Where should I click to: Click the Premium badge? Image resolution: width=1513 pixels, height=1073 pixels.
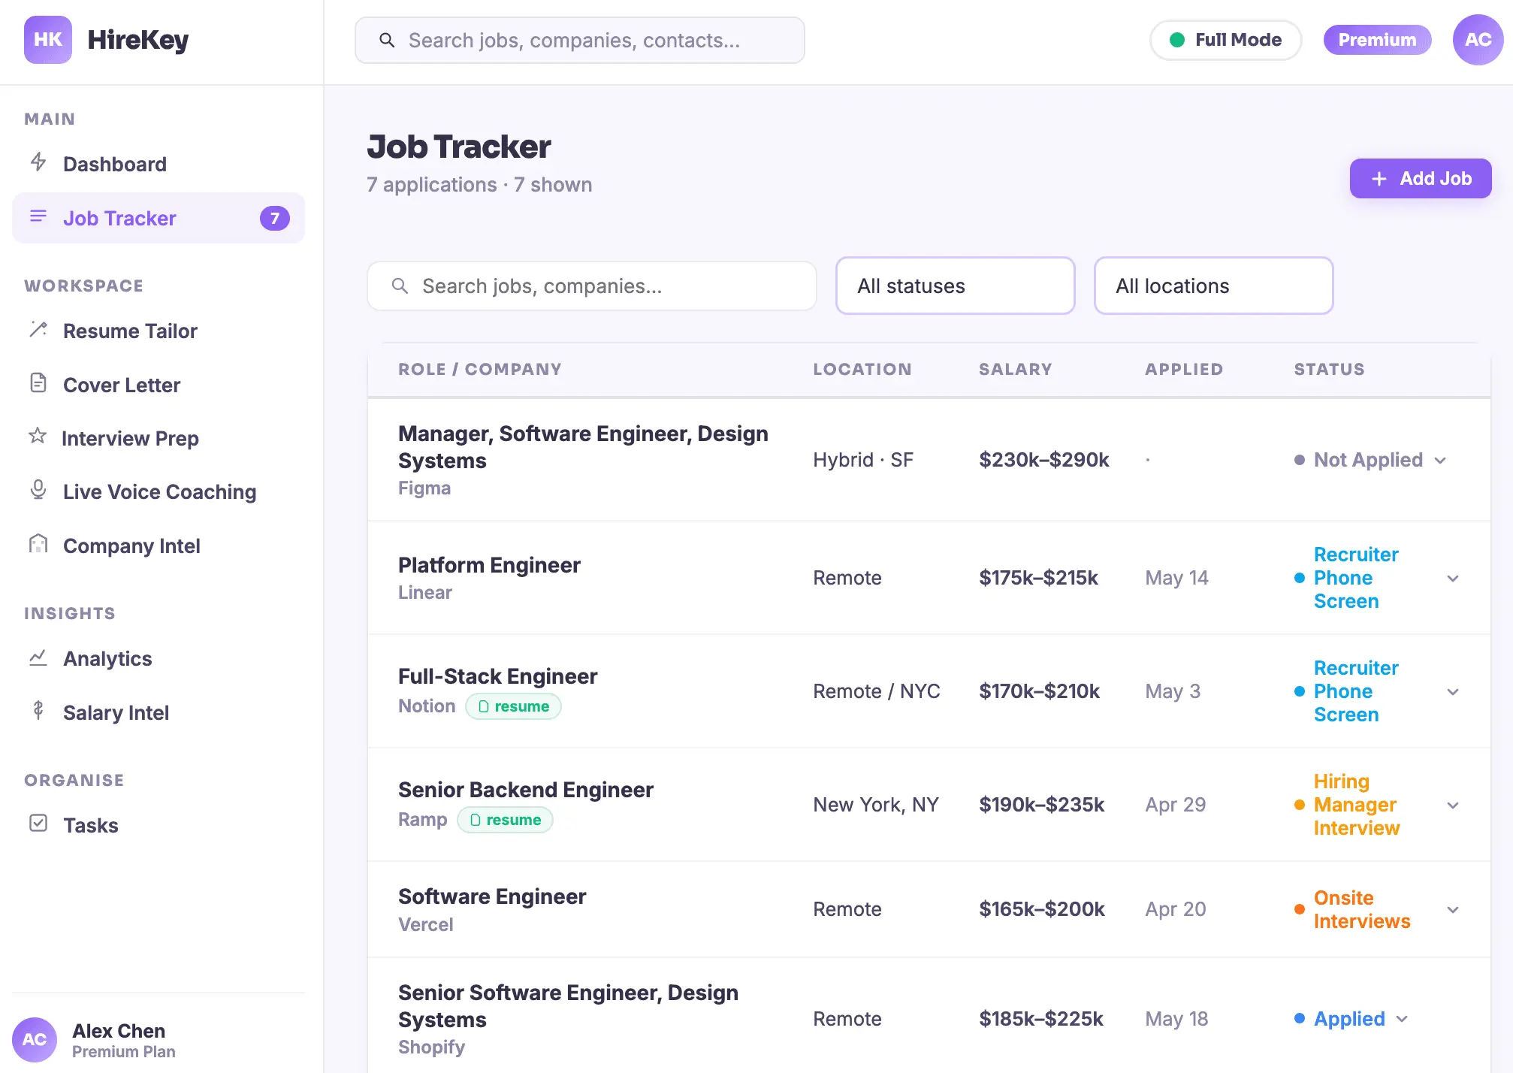[1377, 40]
